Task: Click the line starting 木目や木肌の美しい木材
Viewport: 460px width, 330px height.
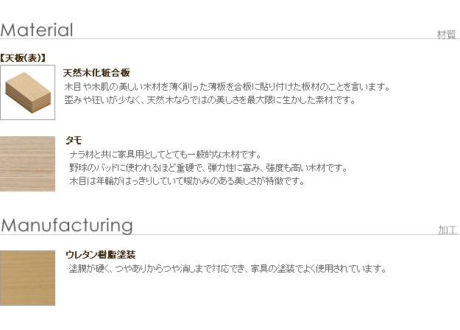Action: (x=227, y=87)
